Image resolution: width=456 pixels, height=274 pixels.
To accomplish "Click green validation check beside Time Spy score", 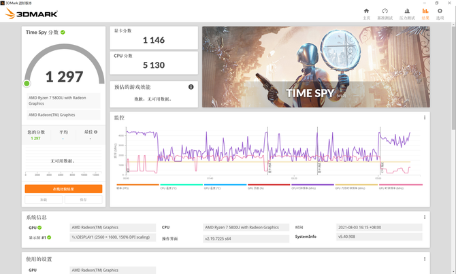I will 63,32.
